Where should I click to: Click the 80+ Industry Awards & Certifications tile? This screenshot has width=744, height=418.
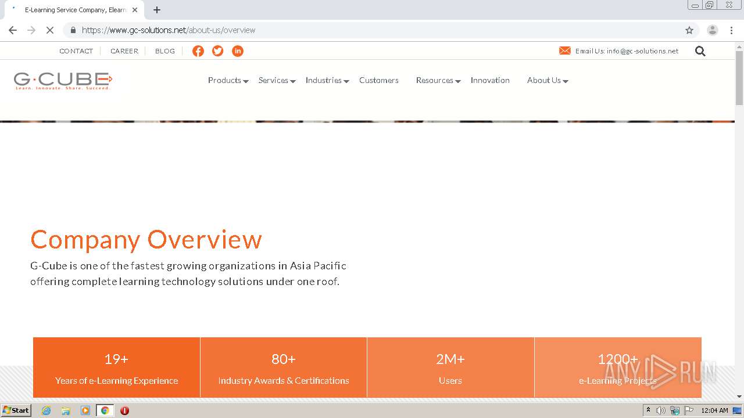(x=284, y=367)
